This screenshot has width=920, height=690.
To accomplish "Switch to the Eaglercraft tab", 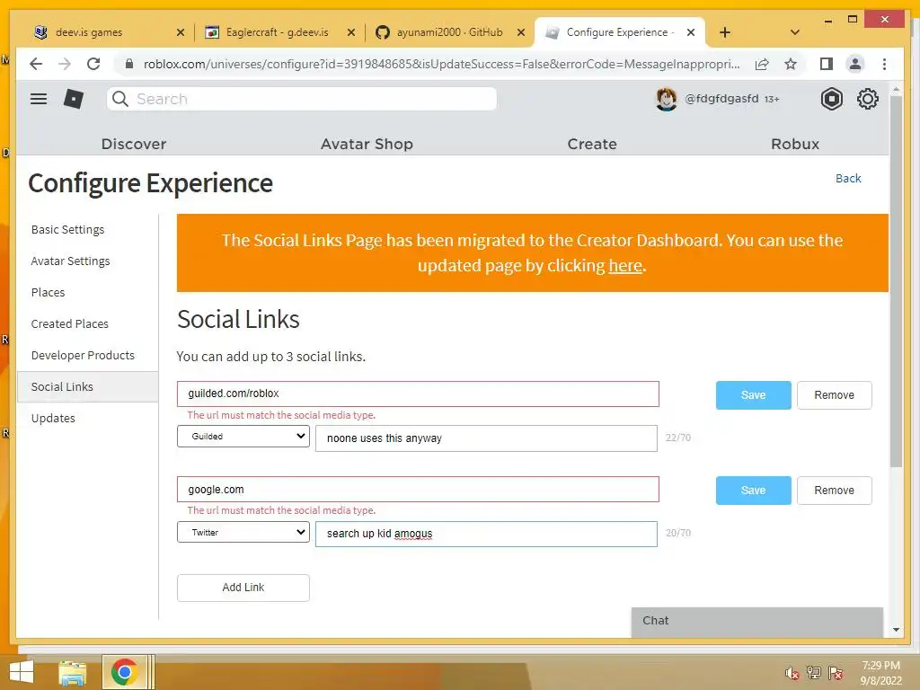I will [x=279, y=32].
